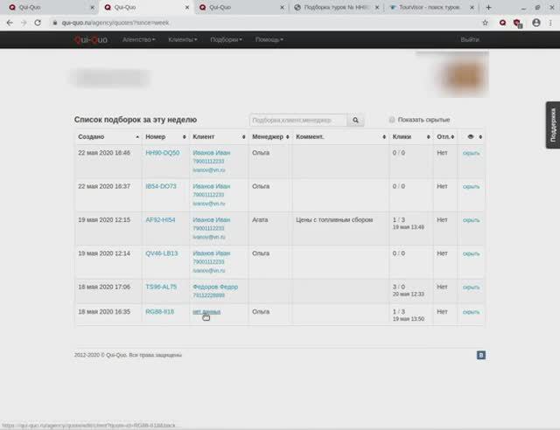Click the browser back arrow
Screen dimensions: 560x430
click(10, 23)
